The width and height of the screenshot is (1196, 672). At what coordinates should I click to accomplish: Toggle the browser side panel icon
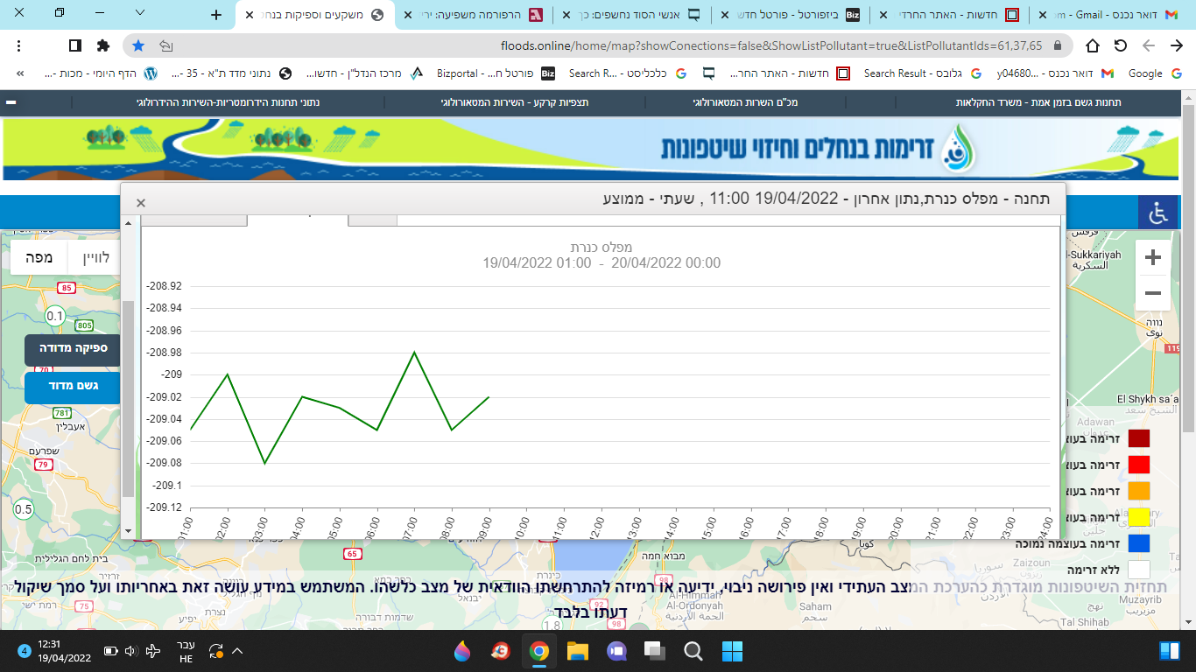click(x=75, y=45)
